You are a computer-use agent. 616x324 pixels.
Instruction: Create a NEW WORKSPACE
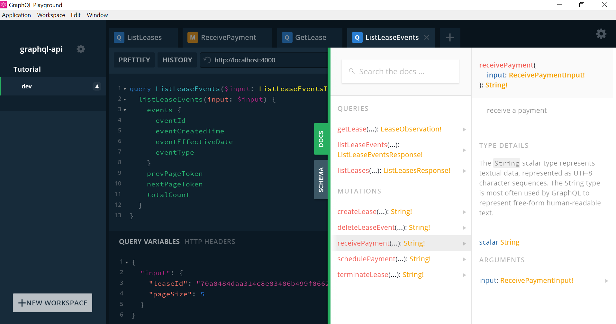click(x=52, y=303)
